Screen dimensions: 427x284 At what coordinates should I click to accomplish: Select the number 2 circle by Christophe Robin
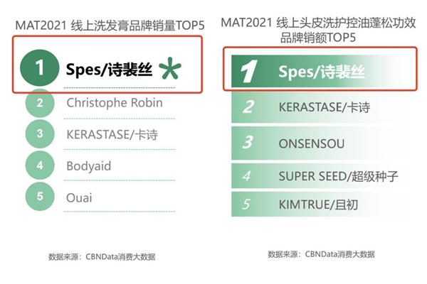coord(40,104)
